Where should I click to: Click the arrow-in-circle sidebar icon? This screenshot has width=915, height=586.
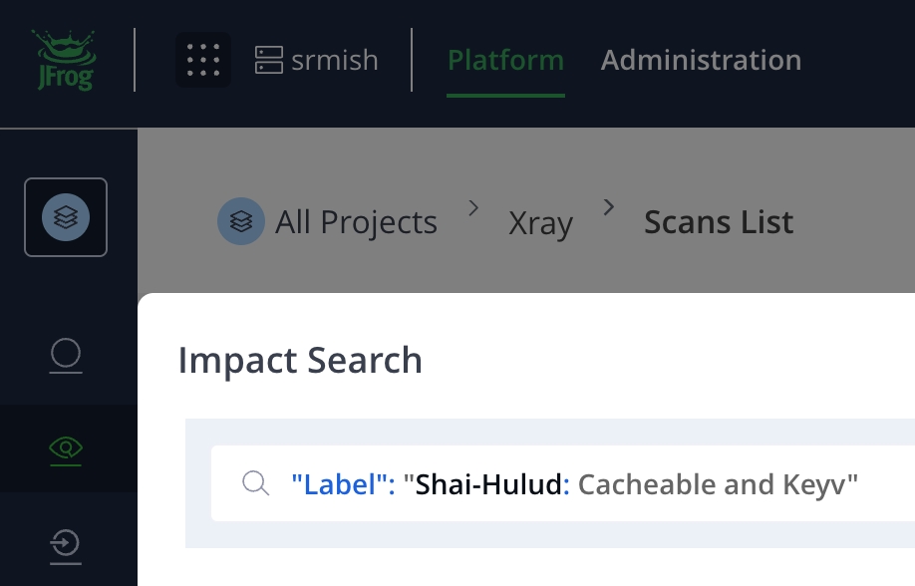coord(66,546)
